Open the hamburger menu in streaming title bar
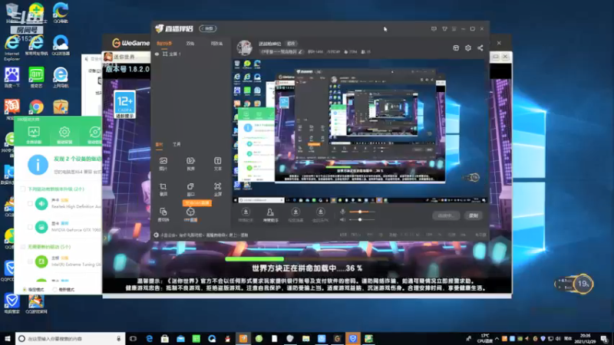The image size is (614, 345). coord(454,28)
